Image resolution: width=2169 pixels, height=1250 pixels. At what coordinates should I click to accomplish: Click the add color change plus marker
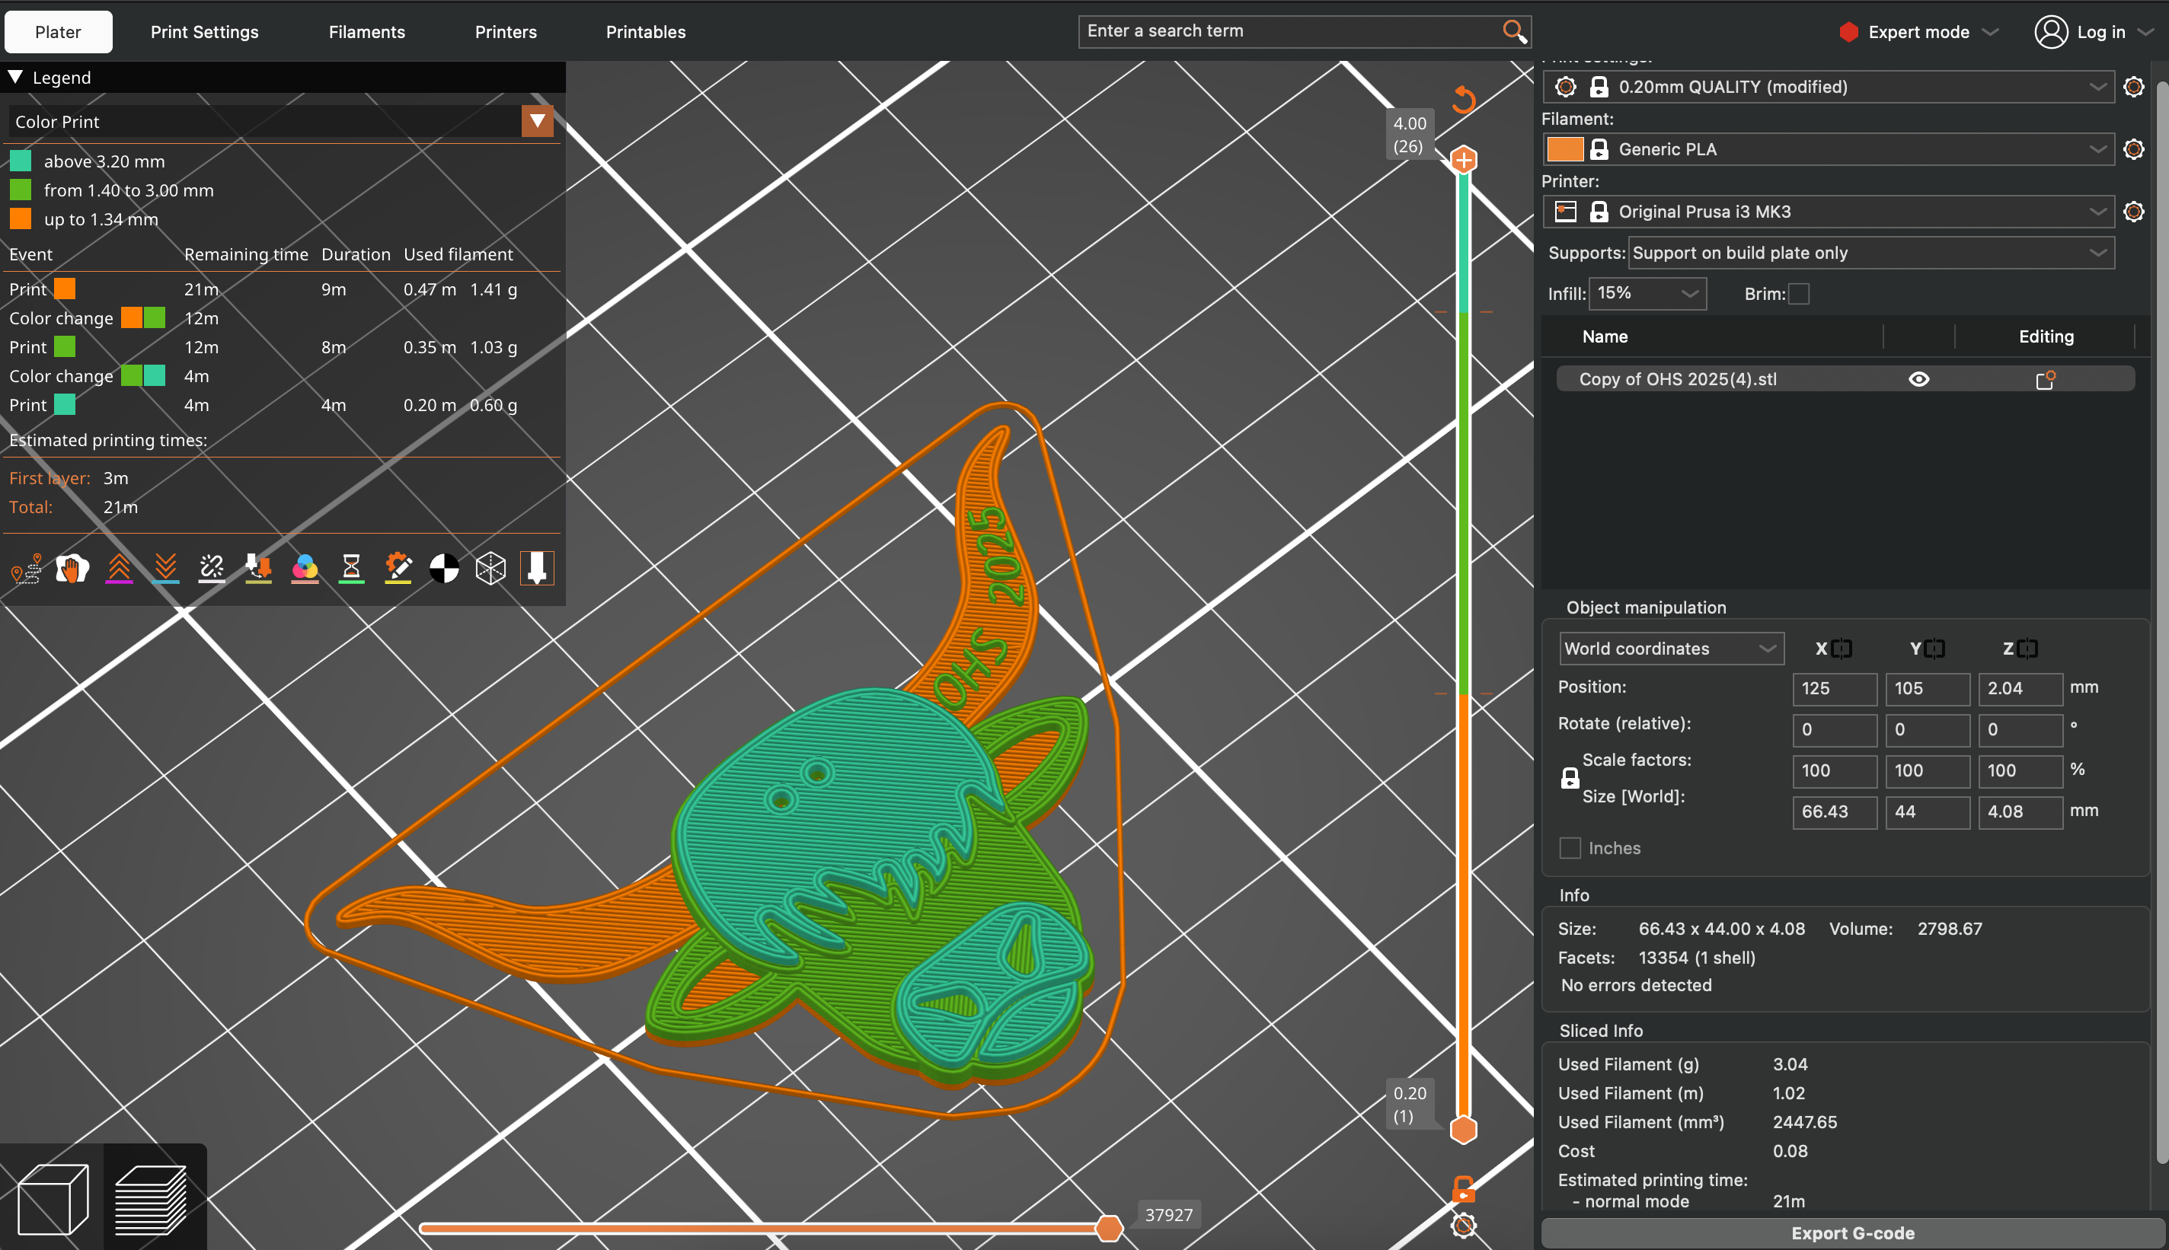click(x=1463, y=160)
